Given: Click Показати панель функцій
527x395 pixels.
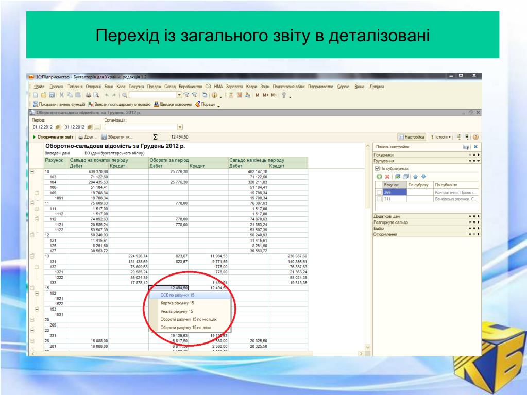Looking at the screenshot, I should coord(59,105).
